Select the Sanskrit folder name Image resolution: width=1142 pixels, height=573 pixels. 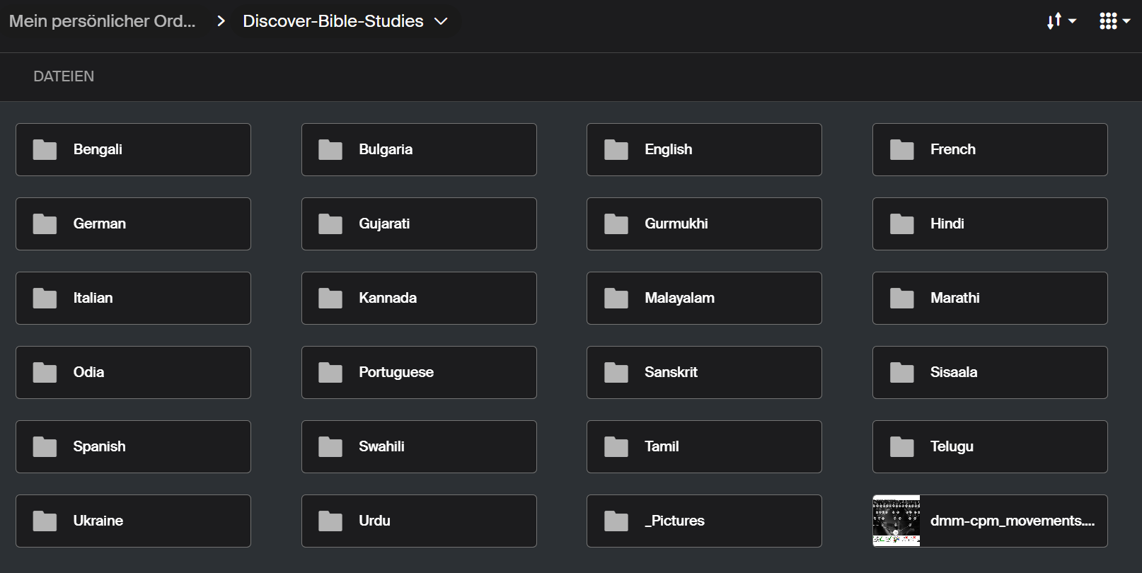coord(671,372)
